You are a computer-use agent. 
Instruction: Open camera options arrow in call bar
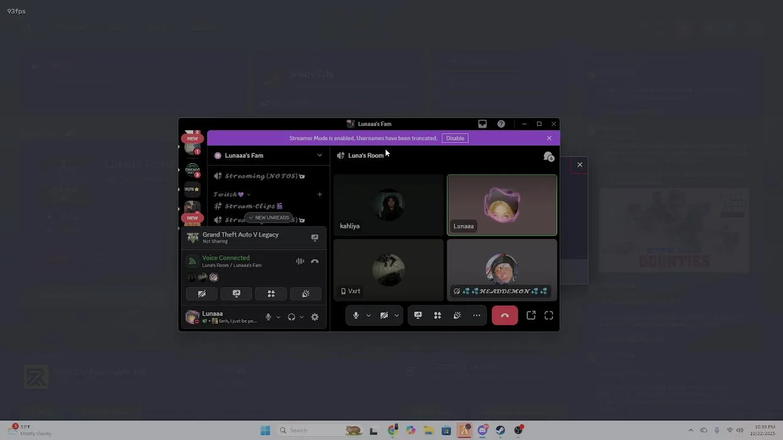click(x=396, y=315)
